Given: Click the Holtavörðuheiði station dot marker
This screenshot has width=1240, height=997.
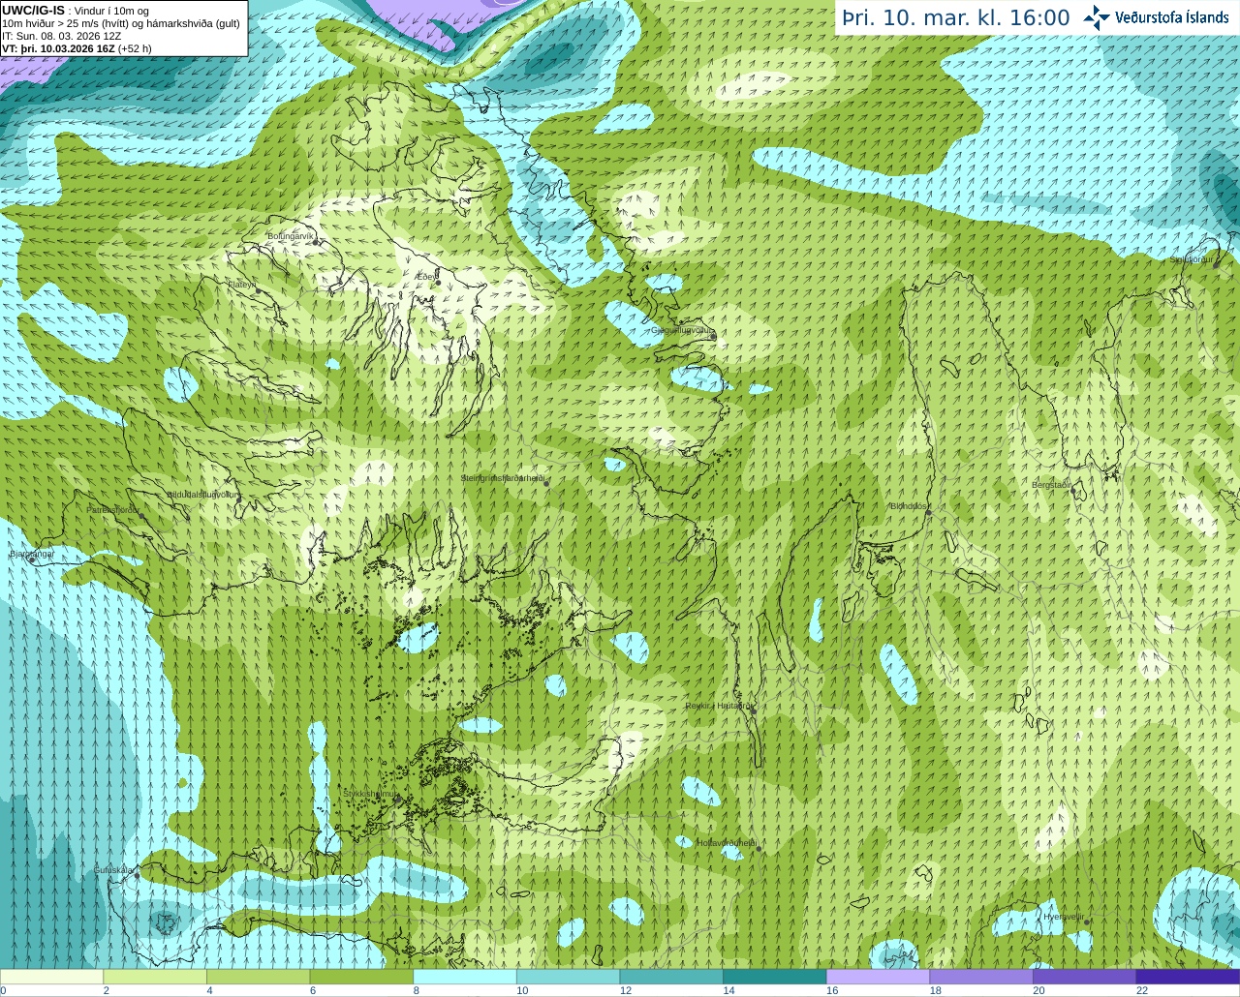Looking at the screenshot, I should pos(759,849).
